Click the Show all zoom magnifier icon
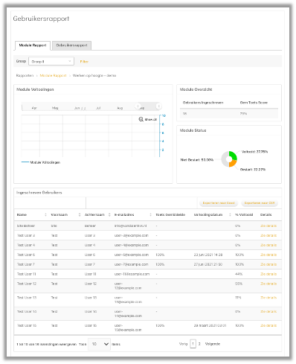 click(141, 119)
